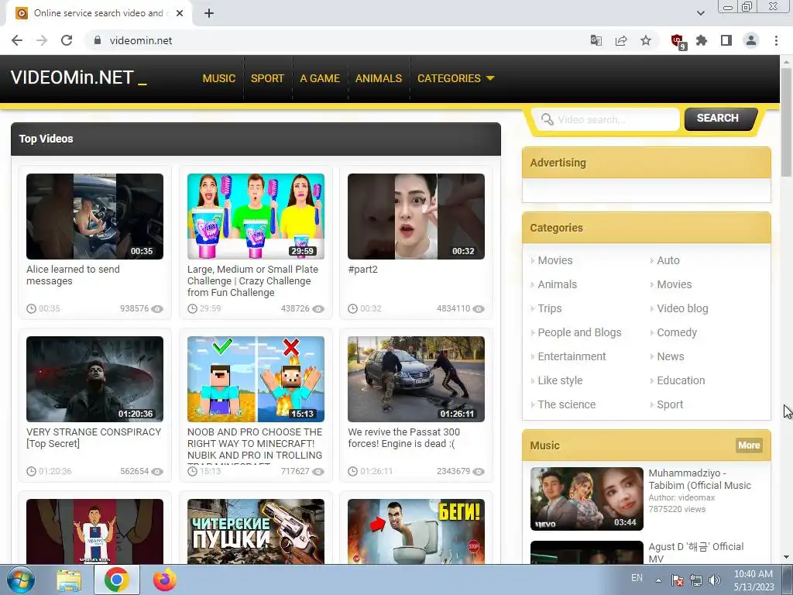Click the Chrome icon in the taskbar
The image size is (793, 595).
(x=117, y=580)
